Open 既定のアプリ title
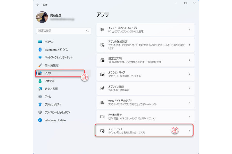232x154 pixels. coord(115,59)
